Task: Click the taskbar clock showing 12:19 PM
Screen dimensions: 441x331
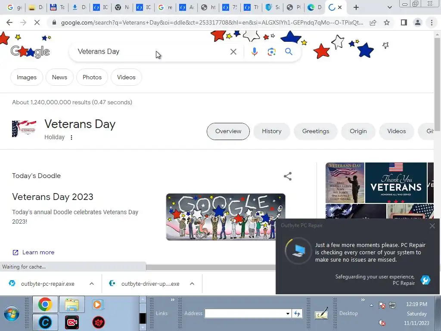Action: point(416,304)
